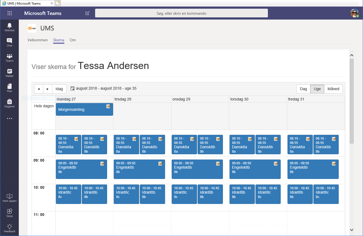Open Opgaver in the left sidebar

tap(10, 103)
